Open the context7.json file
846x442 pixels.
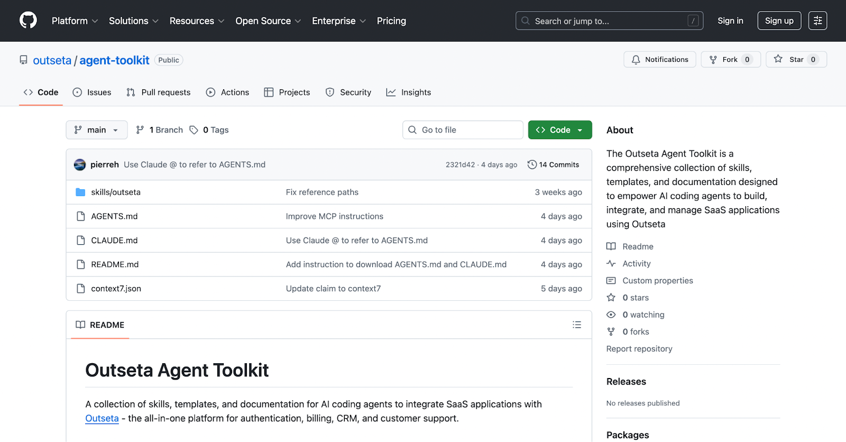tap(116, 289)
